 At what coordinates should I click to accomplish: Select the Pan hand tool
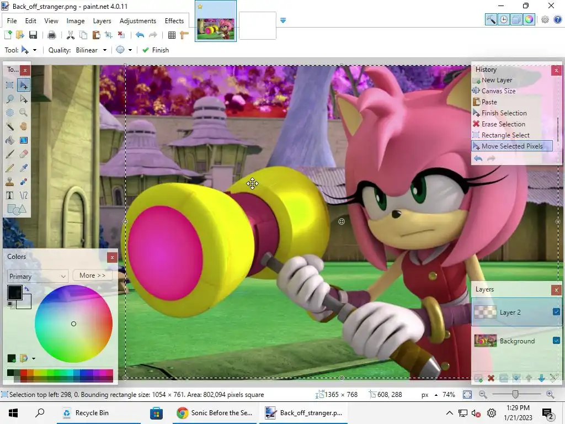click(23, 126)
